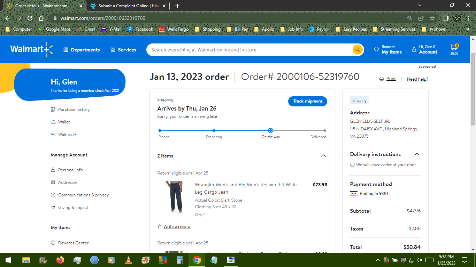Open the Gmail bookmark
This screenshot has width=476, height=267.
point(86,29)
